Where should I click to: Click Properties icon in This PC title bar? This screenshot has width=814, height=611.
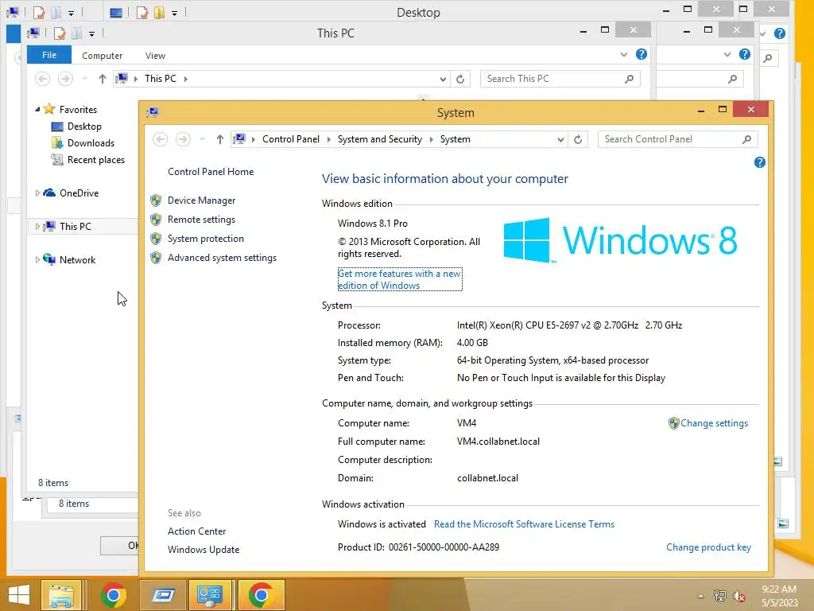(x=60, y=33)
